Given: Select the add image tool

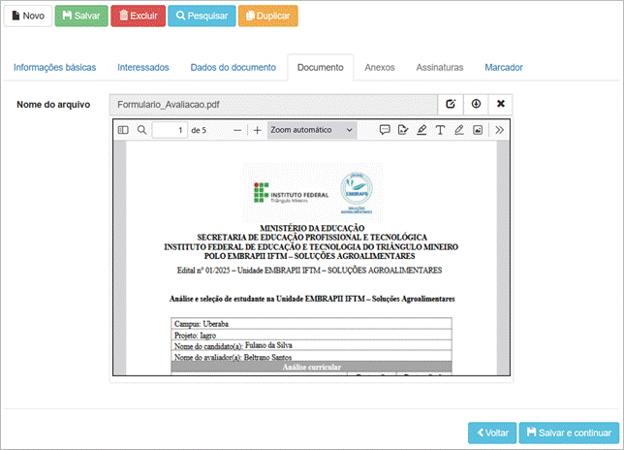Looking at the screenshot, I should [x=478, y=130].
